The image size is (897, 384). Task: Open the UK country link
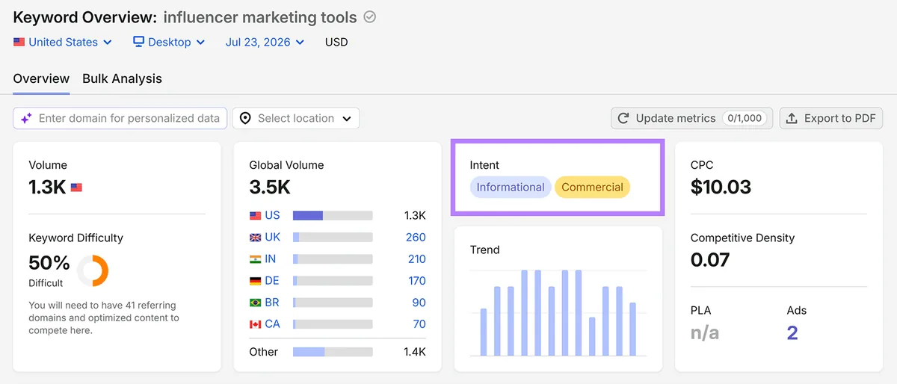(272, 238)
